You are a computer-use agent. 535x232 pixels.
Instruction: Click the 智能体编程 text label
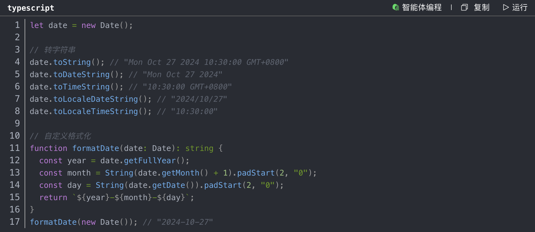coord(422,7)
